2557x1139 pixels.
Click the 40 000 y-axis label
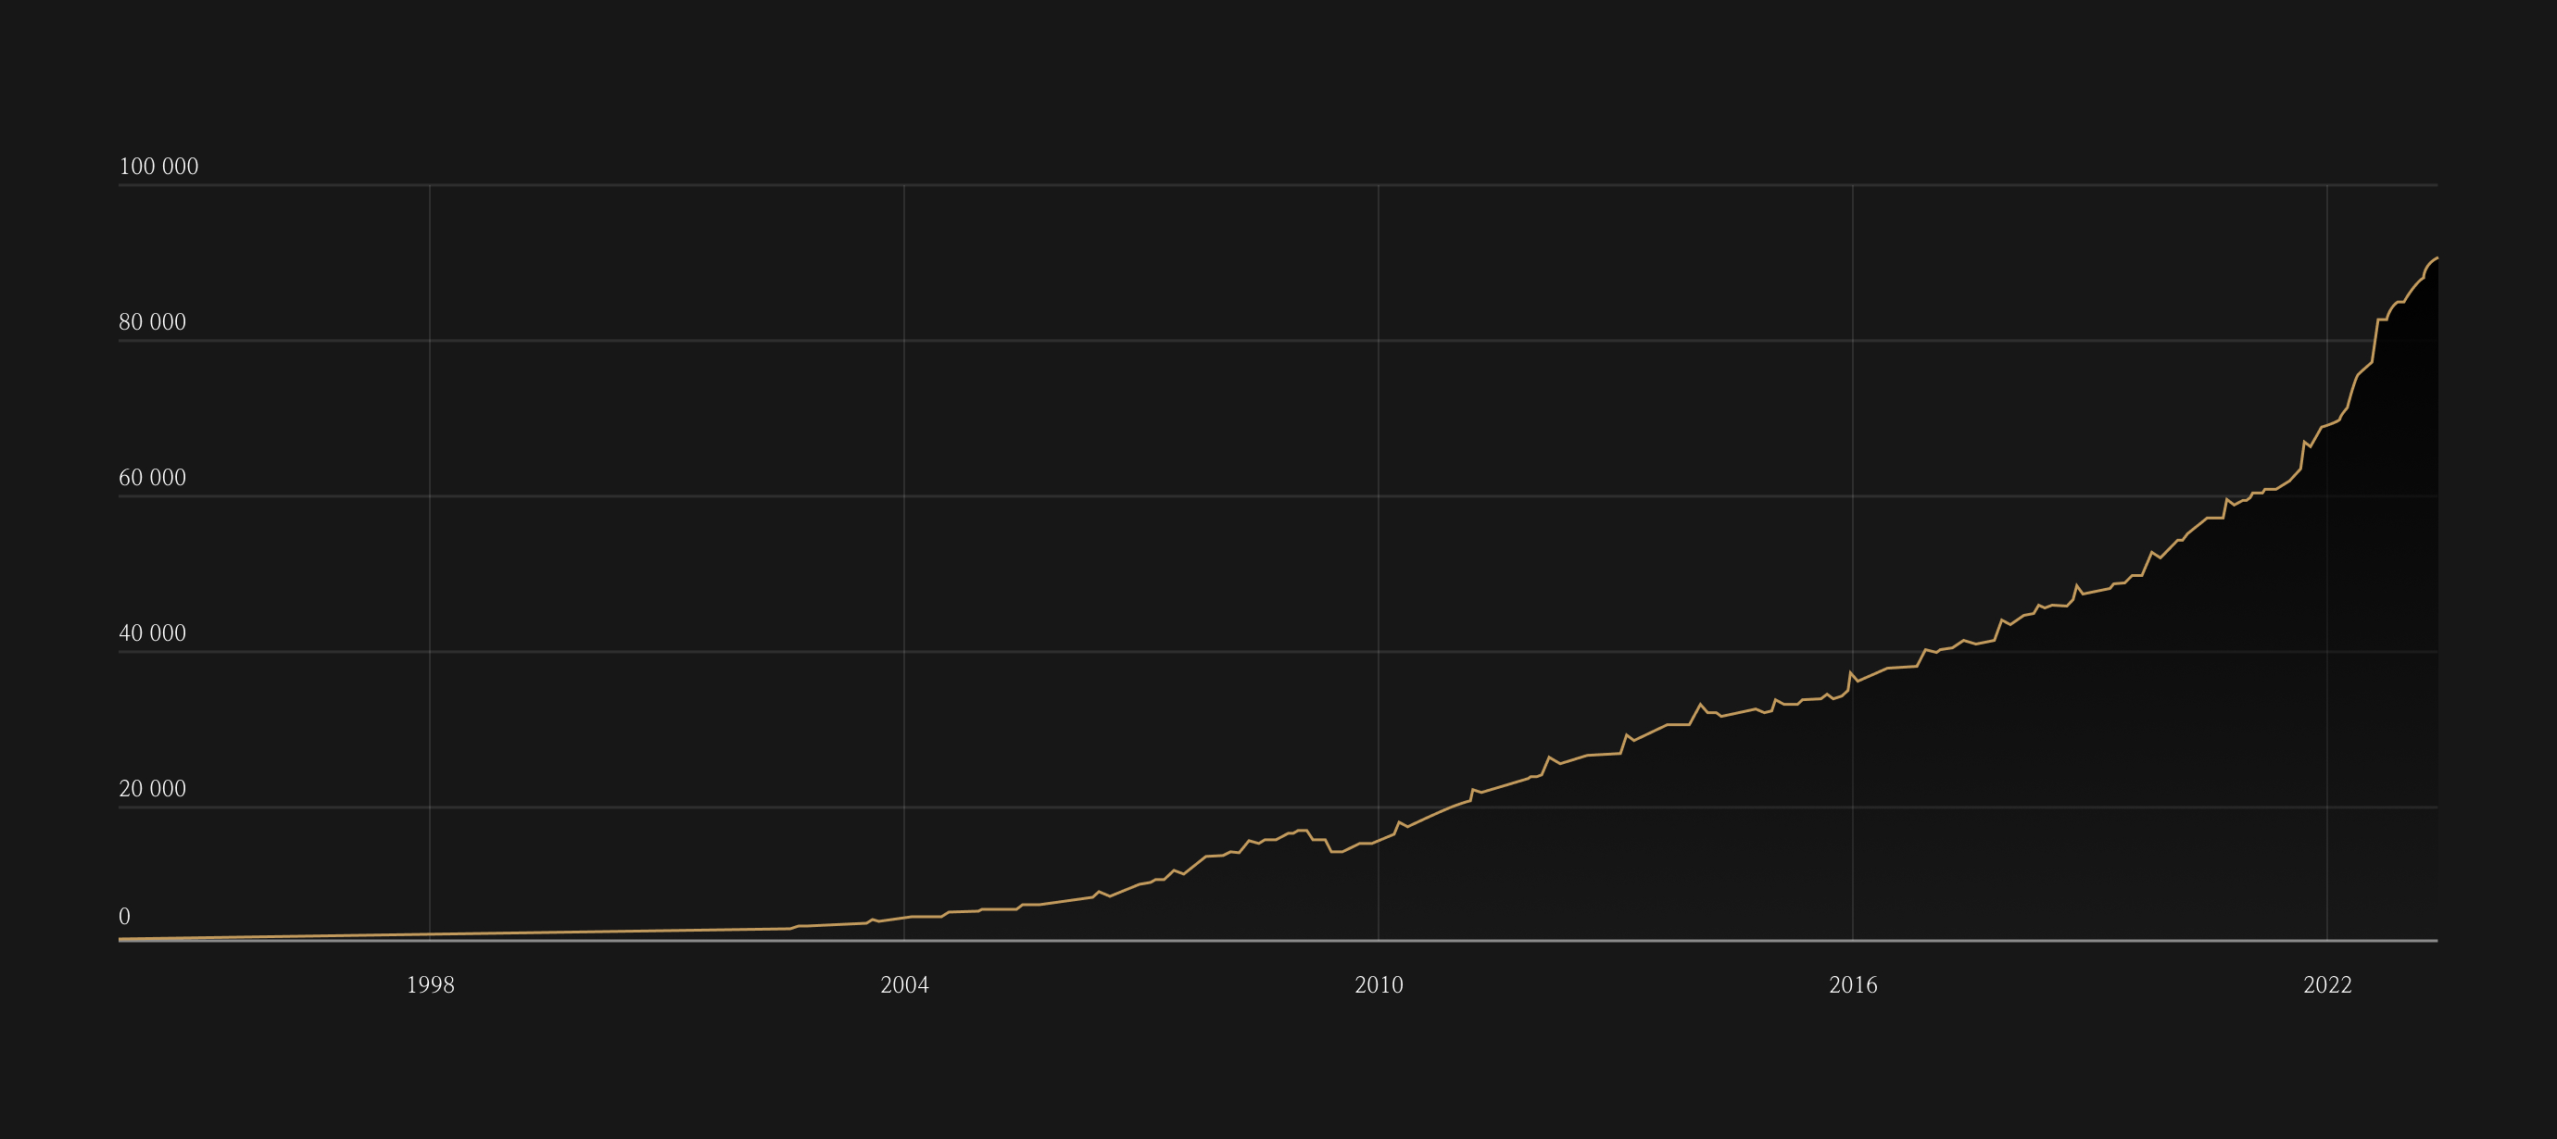click(152, 634)
